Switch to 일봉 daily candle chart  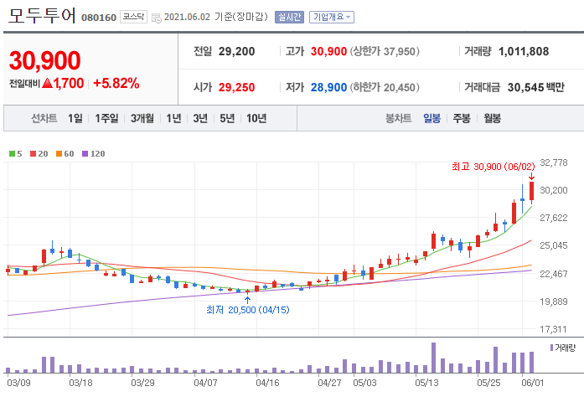(x=432, y=118)
